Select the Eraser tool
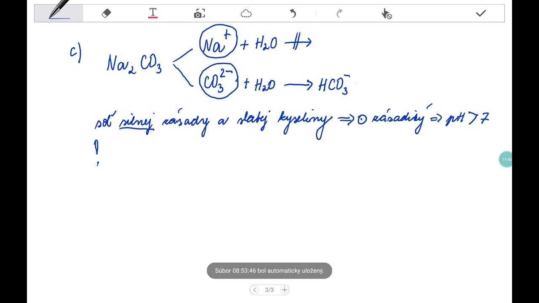539x303 pixels. [106, 13]
